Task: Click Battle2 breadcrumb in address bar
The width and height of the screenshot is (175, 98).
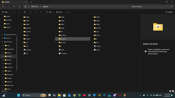Action: click(x=45, y=7)
